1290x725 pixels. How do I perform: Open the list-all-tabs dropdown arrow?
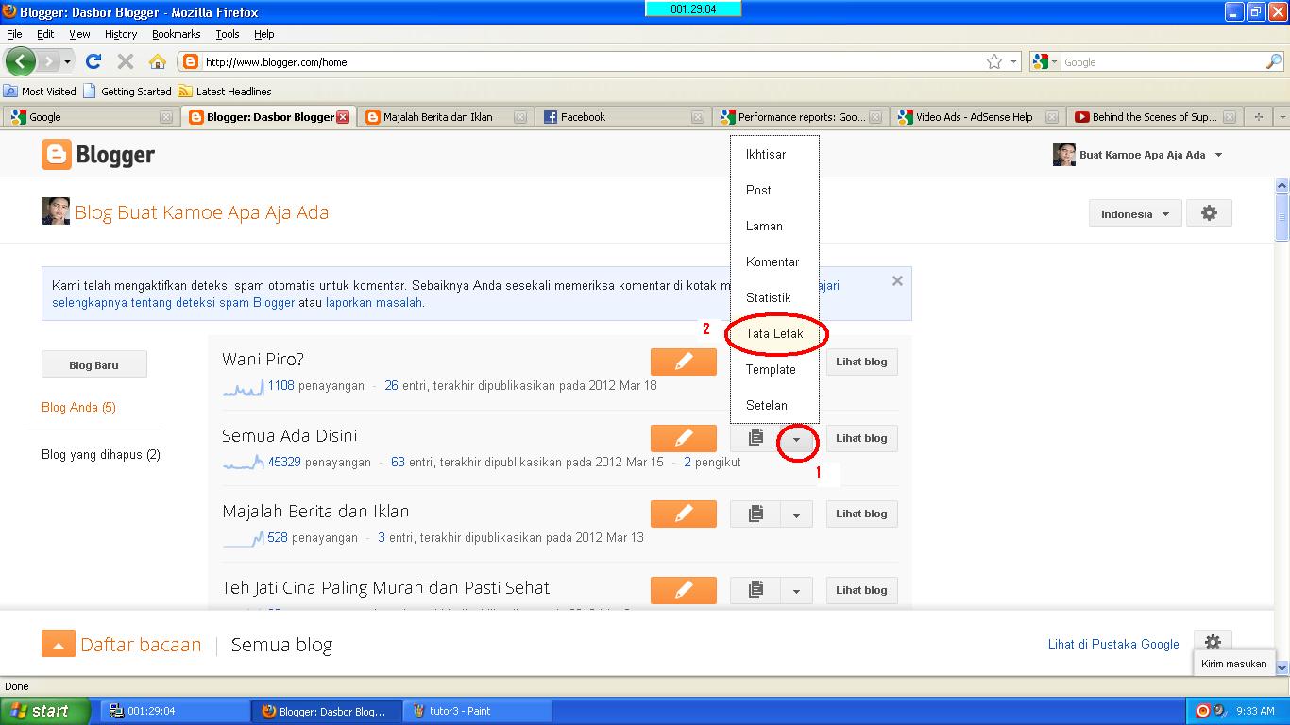tap(1282, 117)
